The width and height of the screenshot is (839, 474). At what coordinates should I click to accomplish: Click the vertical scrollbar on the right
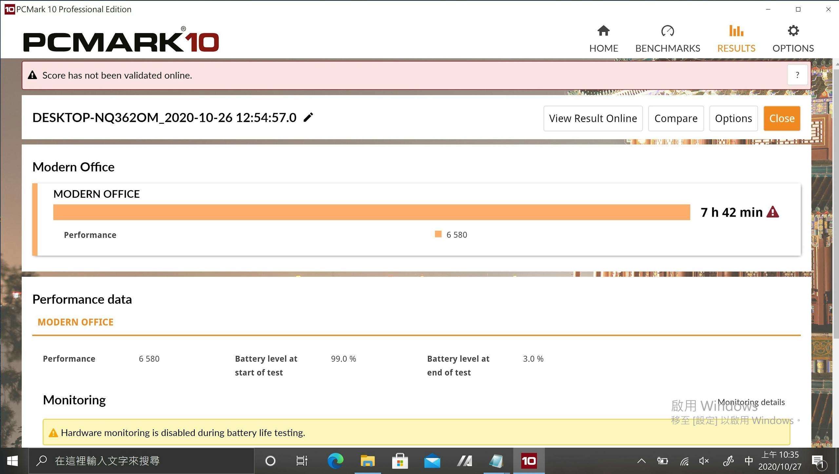coord(836,203)
